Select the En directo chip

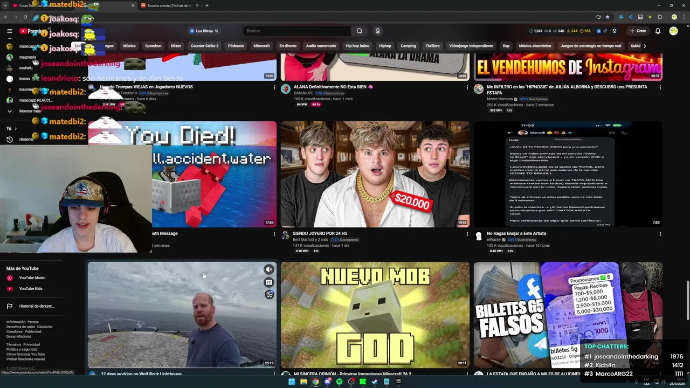(x=288, y=46)
